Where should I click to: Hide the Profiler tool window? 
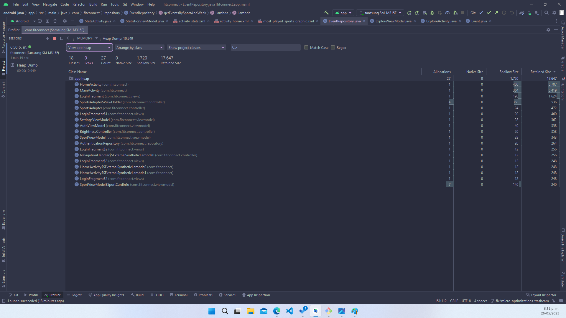point(556,30)
